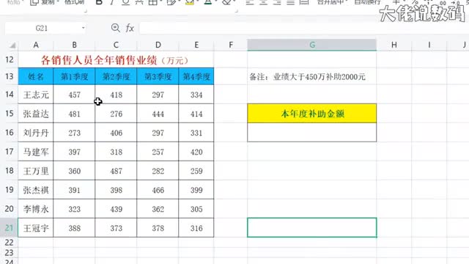Click the cell with value 457
Viewport: 469px width, 264px height.
(74, 95)
